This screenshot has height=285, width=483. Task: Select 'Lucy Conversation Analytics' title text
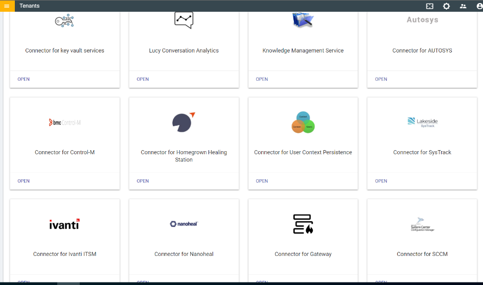point(184,51)
